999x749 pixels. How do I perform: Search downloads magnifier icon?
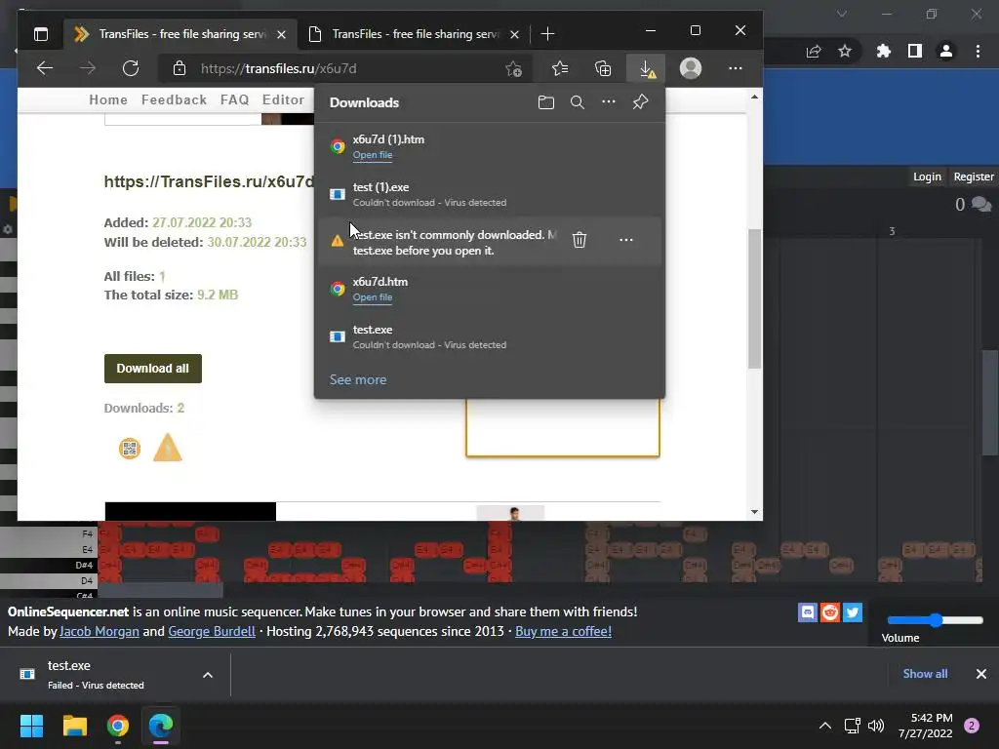click(x=578, y=102)
